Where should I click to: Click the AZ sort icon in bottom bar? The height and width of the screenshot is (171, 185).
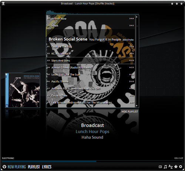click(171, 167)
